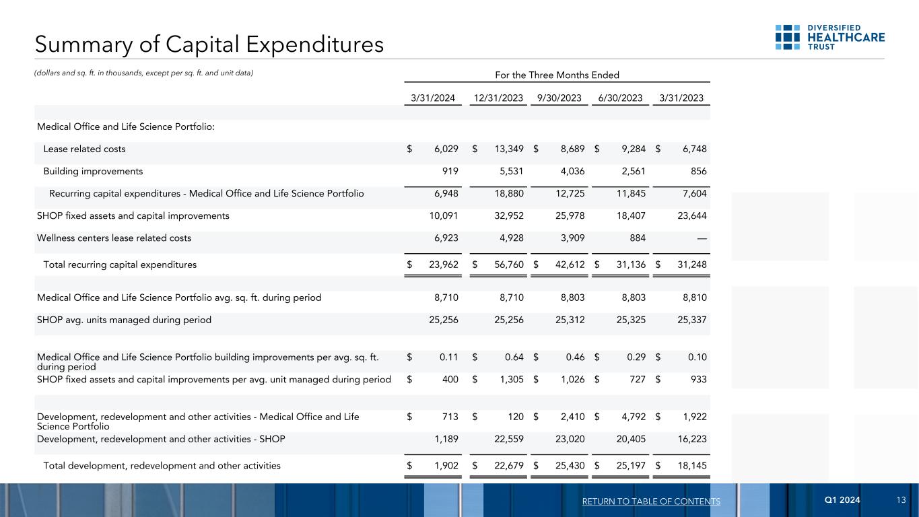Select the 3/31/2024 column header
This screenshot has height=517, width=919.
[433, 98]
